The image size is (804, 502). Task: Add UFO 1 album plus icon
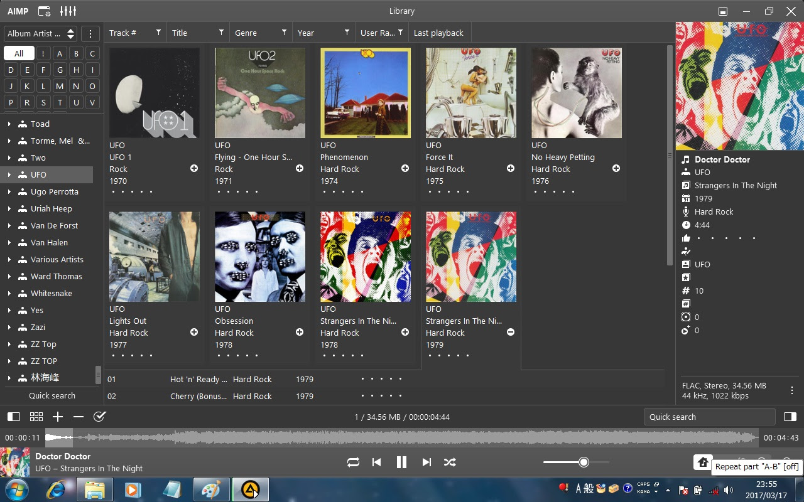click(x=194, y=169)
